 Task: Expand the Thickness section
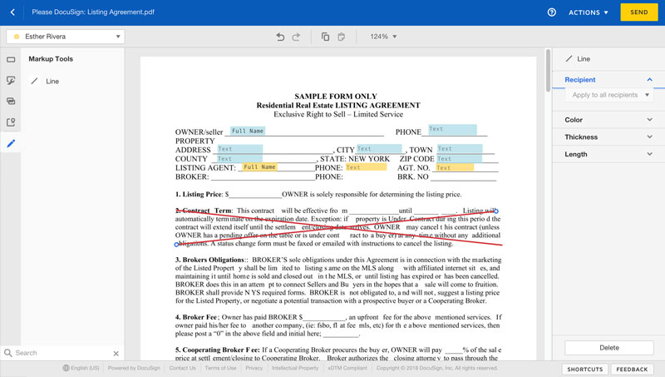point(608,136)
